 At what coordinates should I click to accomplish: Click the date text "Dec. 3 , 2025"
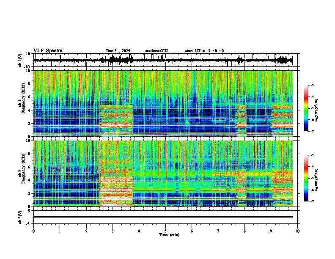(118, 51)
